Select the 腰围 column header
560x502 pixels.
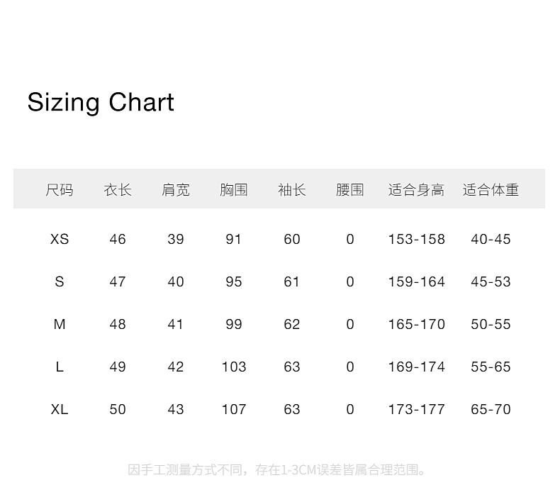point(350,189)
